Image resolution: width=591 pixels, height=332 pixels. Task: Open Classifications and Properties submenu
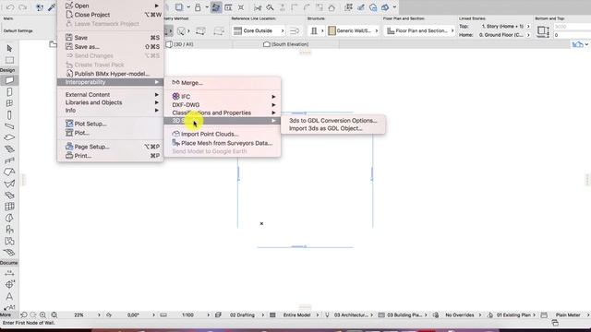click(x=223, y=113)
